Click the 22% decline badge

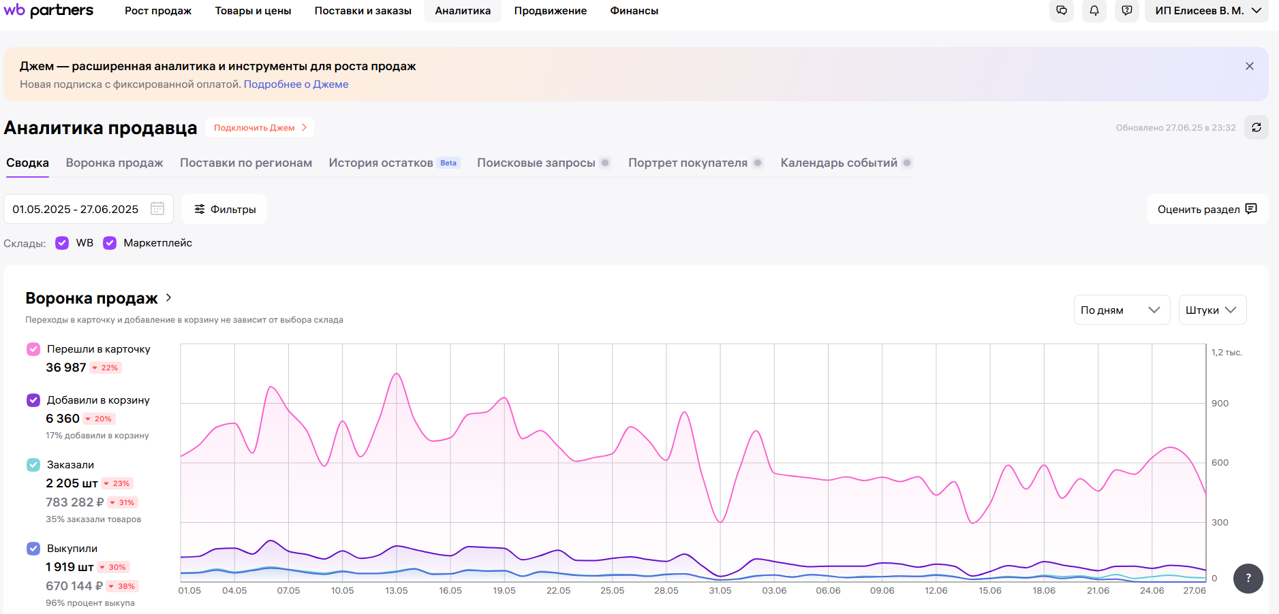pos(106,368)
